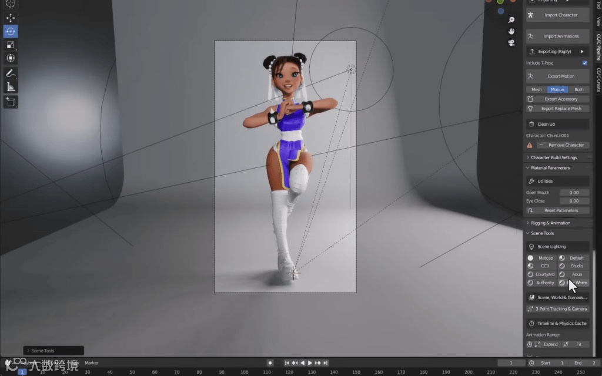
Task: Click Export Replace Mesh button
Action: [x=557, y=109]
